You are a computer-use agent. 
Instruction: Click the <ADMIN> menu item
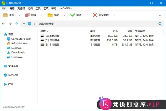point(65,9)
